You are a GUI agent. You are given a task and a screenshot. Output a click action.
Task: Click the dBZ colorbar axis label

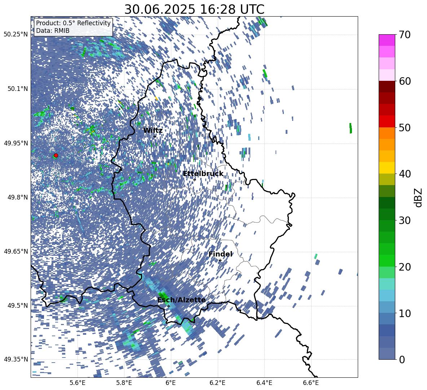coord(419,197)
